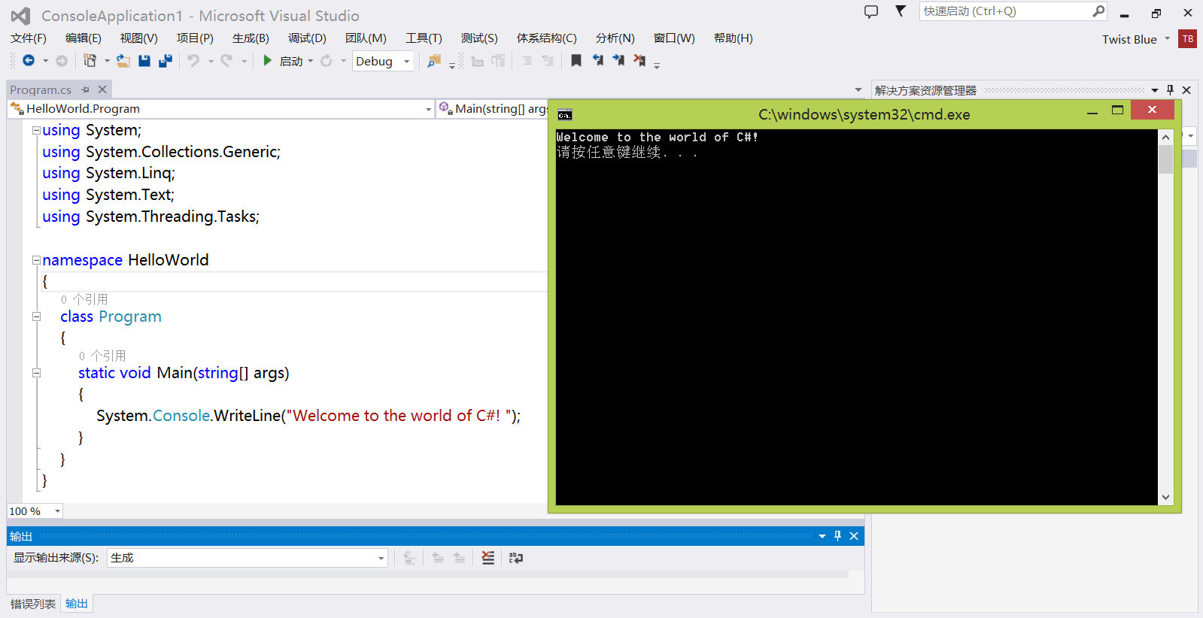Toggle auto-hide pin on Output panel
Image resolution: width=1203 pixels, height=618 pixels.
pyautogui.click(x=837, y=536)
